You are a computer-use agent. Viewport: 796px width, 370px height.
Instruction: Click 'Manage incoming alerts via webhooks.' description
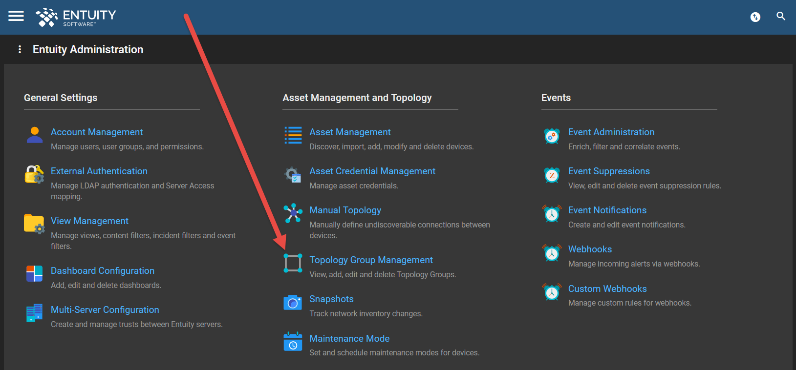[634, 264]
